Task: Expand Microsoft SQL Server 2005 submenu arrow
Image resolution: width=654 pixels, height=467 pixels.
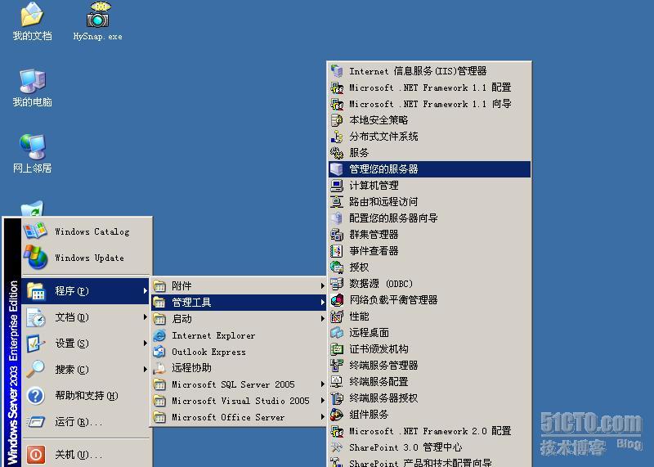Action: click(x=322, y=384)
